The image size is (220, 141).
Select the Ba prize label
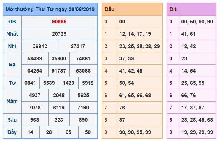click(x=12, y=64)
